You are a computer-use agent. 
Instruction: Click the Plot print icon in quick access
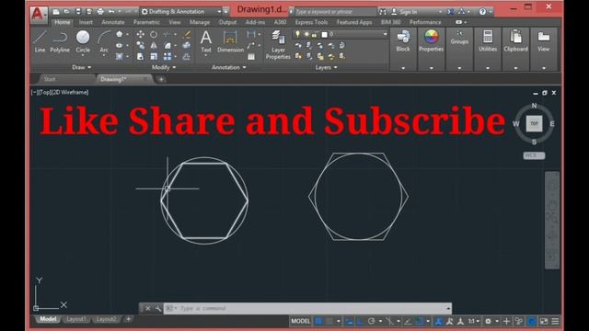point(100,12)
